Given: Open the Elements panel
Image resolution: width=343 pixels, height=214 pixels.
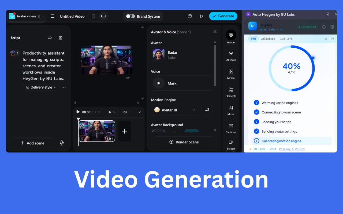Looking at the screenshot, I should 231,92.
